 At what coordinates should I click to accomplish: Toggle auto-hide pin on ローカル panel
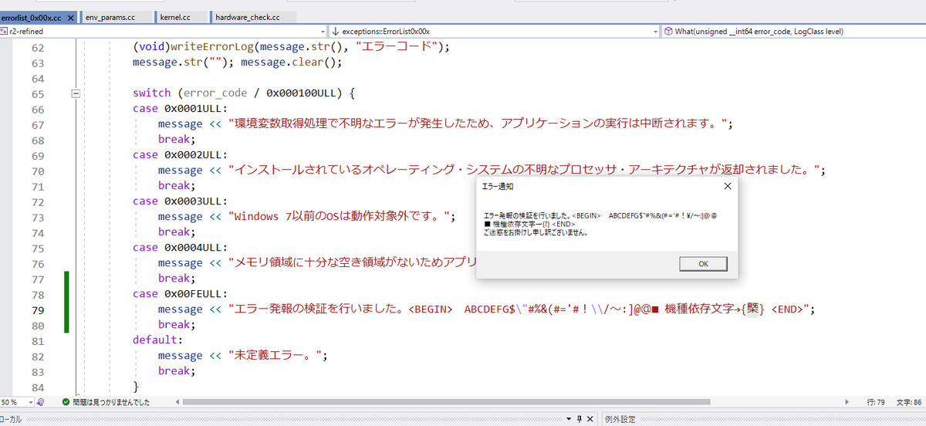(580, 419)
